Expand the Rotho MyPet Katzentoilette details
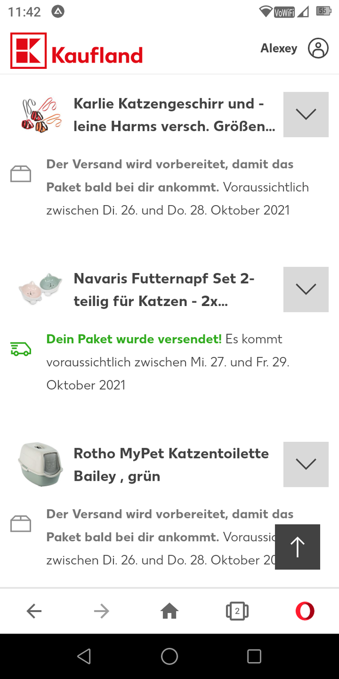 click(306, 464)
